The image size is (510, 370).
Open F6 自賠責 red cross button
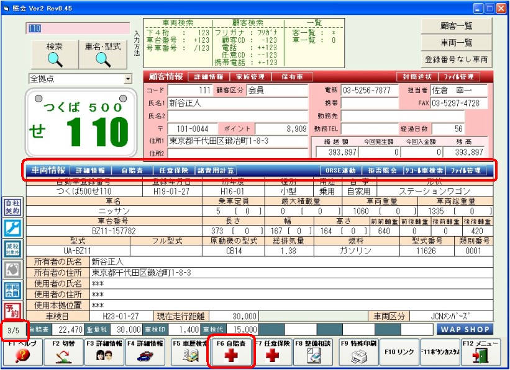[230, 351]
